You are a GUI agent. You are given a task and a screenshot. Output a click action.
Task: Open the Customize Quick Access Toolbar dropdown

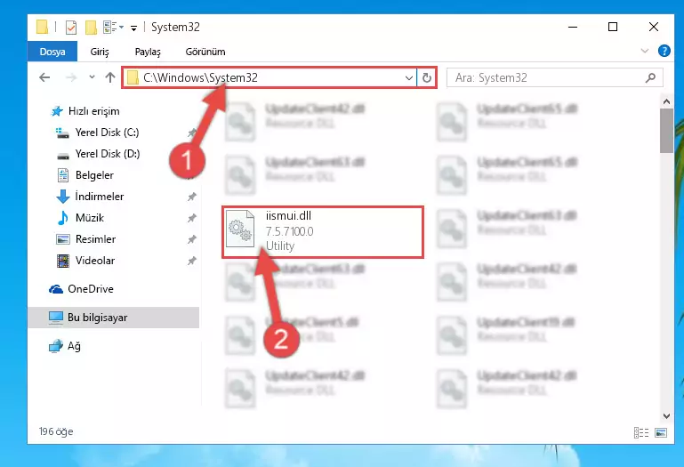[x=134, y=28]
